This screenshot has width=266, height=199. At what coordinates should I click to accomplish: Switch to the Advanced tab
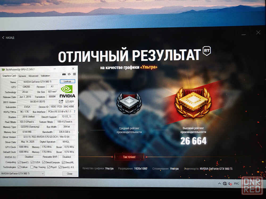(33, 76)
